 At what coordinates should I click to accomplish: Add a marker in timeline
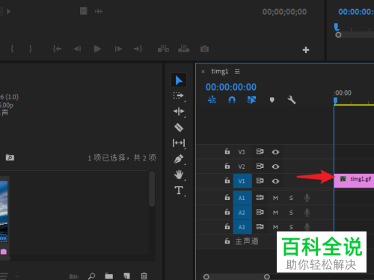[272, 100]
